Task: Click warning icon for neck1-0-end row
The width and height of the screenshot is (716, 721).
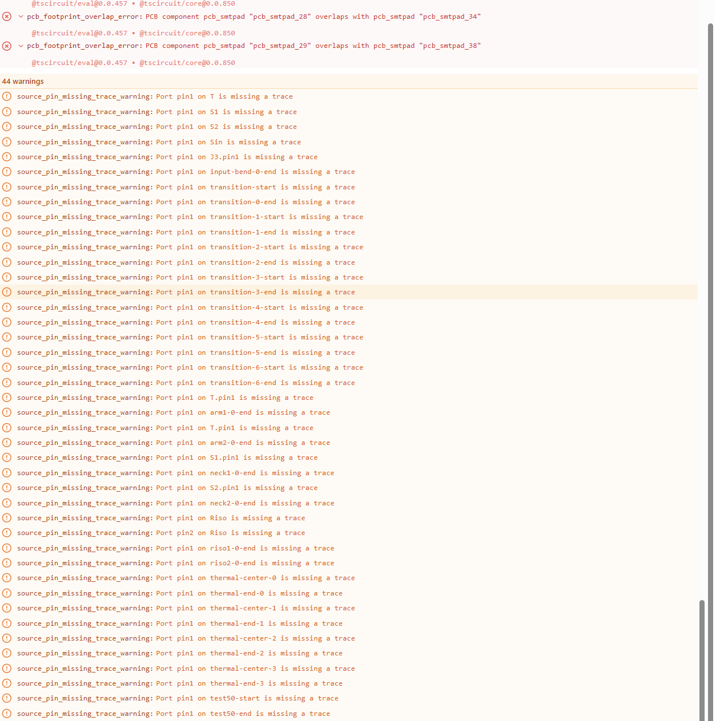Action: [7, 473]
